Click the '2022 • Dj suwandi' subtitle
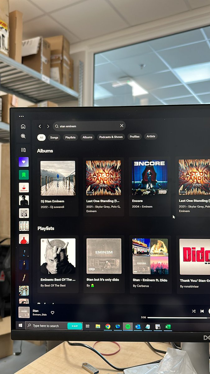The image size is (210, 374). [52, 207]
